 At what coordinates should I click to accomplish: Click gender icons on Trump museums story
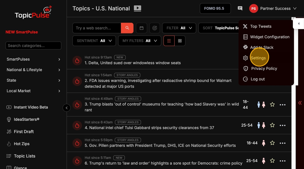tap(261, 104)
